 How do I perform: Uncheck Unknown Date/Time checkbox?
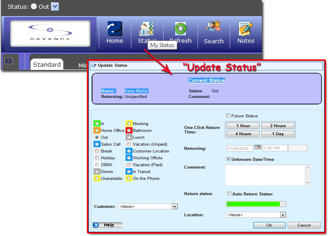[x=228, y=159]
